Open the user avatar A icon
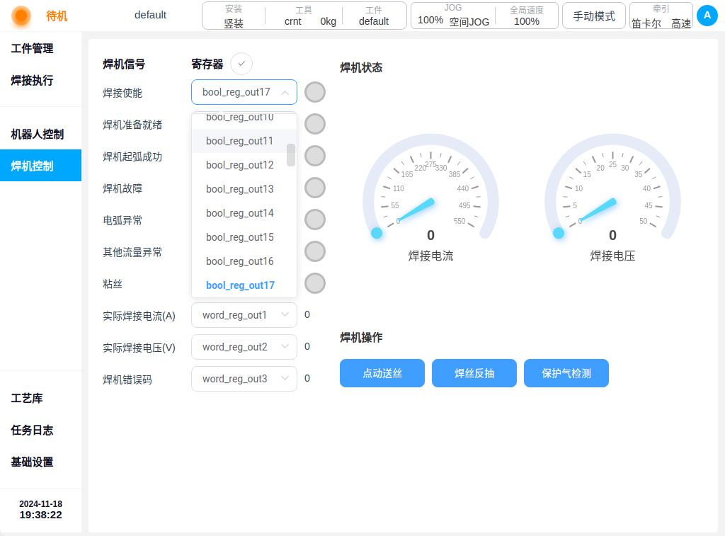 [707, 16]
